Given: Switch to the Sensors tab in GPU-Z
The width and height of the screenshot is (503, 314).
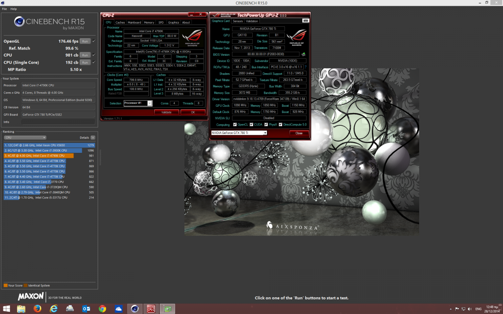Looking at the screenshot, I should click(238, 21).
